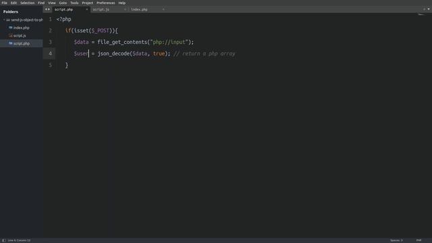This screenshot has height=243, width=432.
Task: Open the Goto menu
Action: [63, 3]
